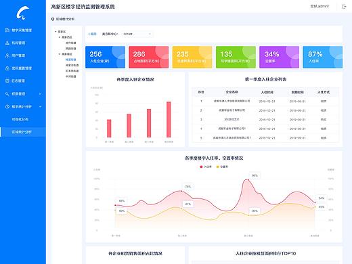The width and height of the screenshot is (352, 264).
Task: Click the 密码重置管理 lock icon
Action: click(7, 68)
